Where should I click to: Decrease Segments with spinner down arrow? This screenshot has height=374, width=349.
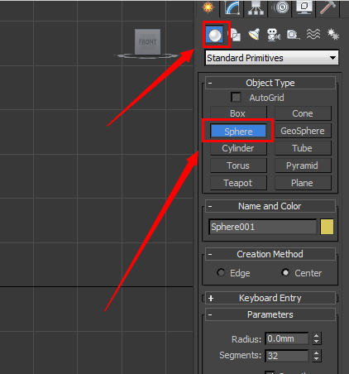tap(317, 359)
